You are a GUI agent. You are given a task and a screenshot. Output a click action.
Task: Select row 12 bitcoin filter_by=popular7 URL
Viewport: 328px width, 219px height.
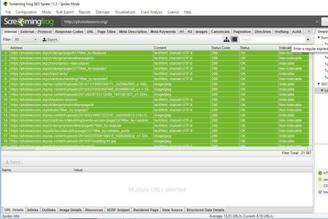[x=155, y=110]
